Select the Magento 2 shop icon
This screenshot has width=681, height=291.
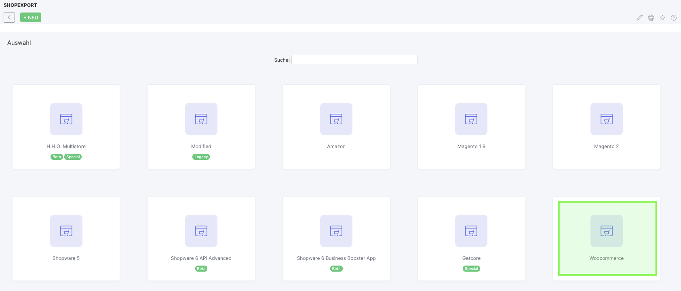point(607,119)
